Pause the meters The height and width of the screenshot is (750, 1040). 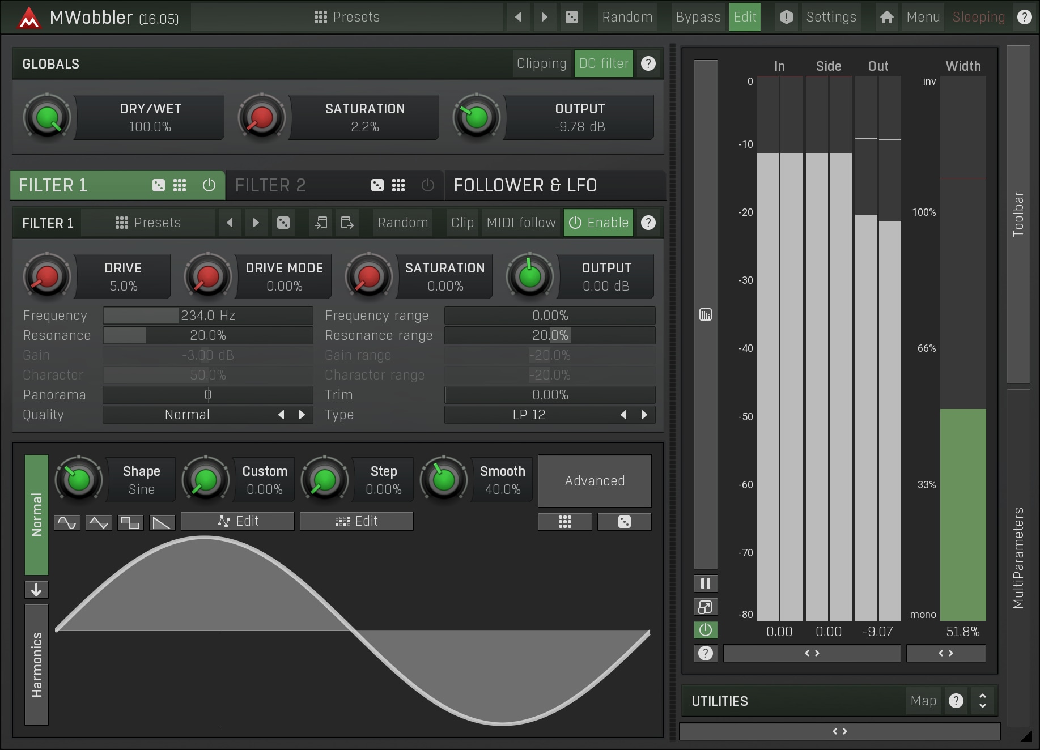706,583
